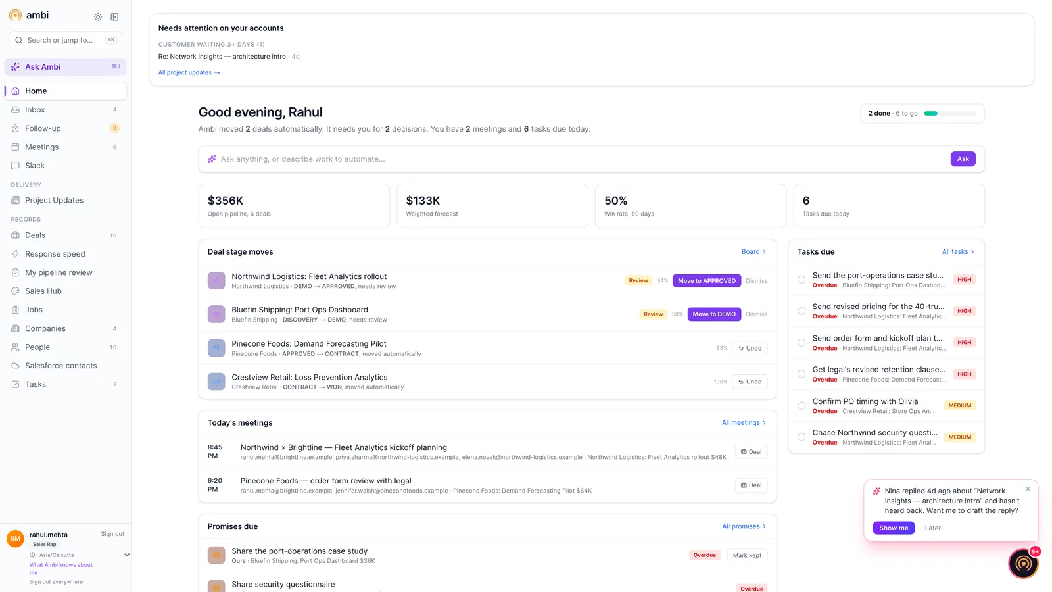1052x592 pixels.
Task: Dismiss the Bluefin Shipping stage move
Action: coord(756,314)
